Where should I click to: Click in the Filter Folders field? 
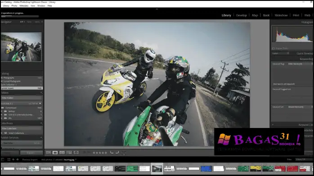[x=21, y=98]
